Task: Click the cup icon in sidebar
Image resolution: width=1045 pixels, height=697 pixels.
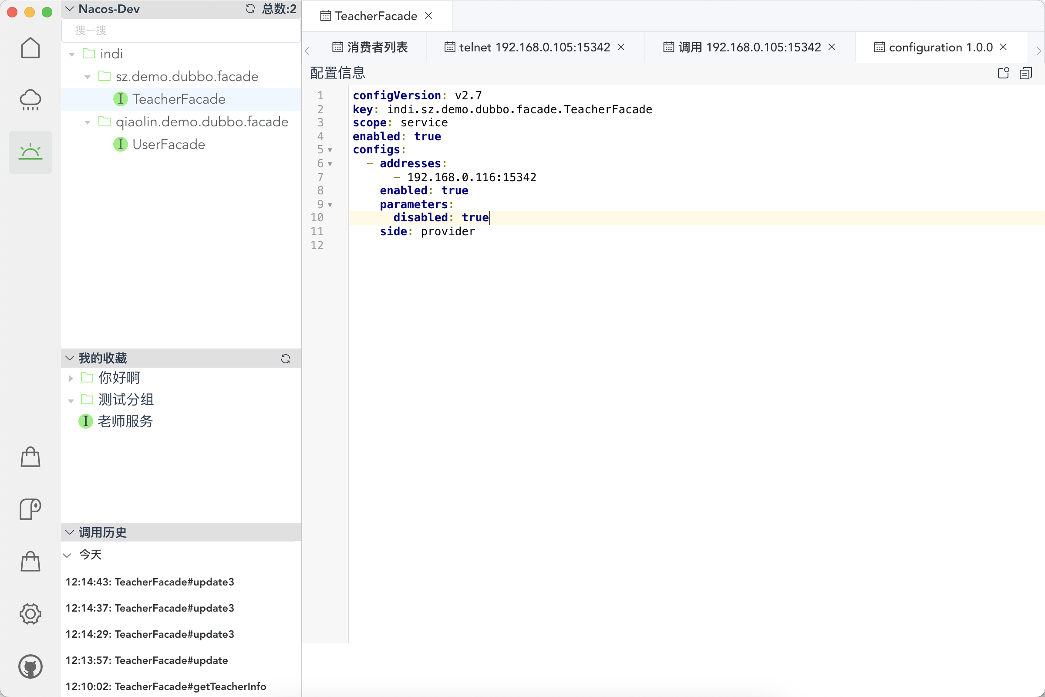Action: coord(30,509)
